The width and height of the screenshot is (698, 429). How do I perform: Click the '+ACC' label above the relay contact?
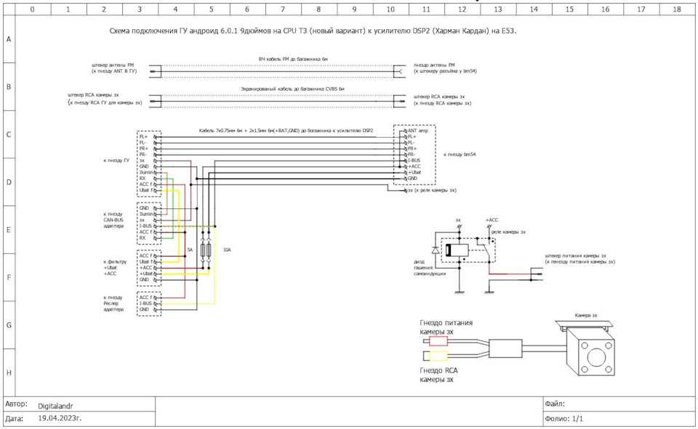point(492,220)
